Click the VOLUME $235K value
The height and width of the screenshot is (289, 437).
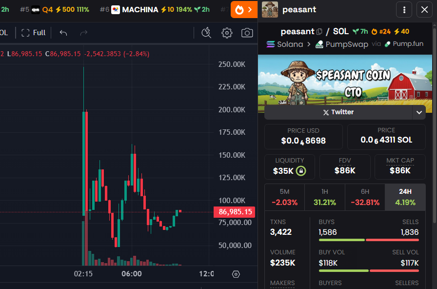[x=282, y=263]
